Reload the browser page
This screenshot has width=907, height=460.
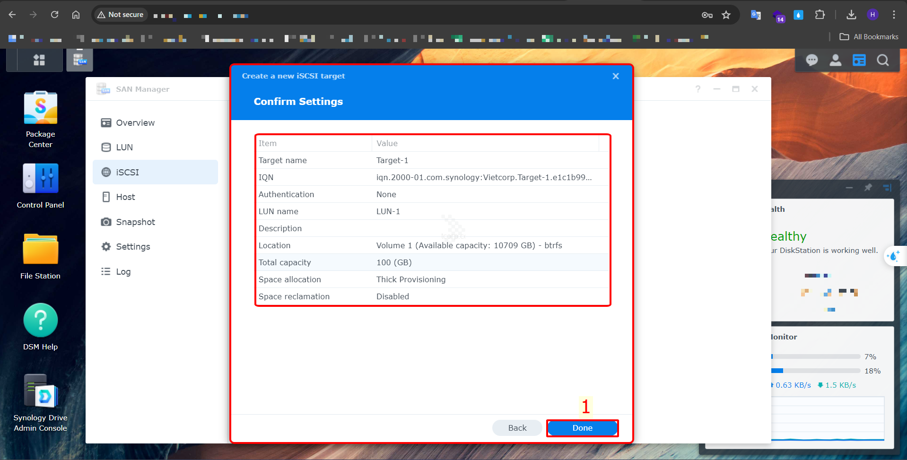54,15
